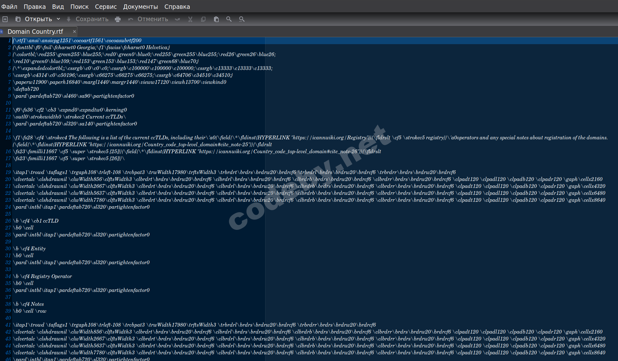Open search and replace magnifier icon
The image size is (618, 361).
[x=242, y=19]
